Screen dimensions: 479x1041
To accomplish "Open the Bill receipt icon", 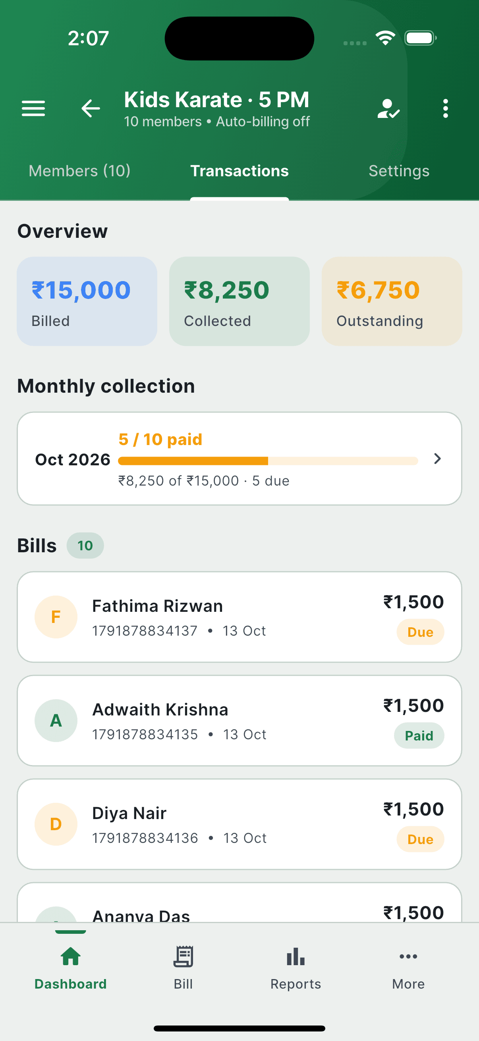I will 183,956.
